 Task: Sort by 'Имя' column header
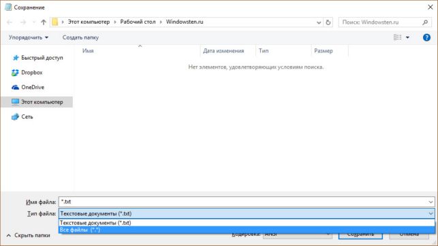[x=88, y=51]
